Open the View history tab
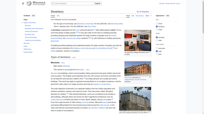 140,16
